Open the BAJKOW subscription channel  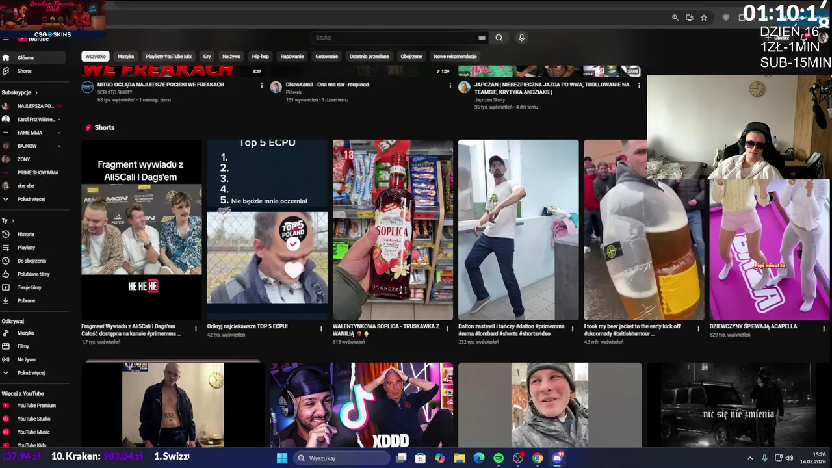click(x=32, y=146)
